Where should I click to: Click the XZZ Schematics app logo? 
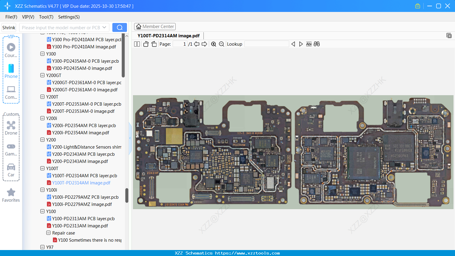coord(7,6)
